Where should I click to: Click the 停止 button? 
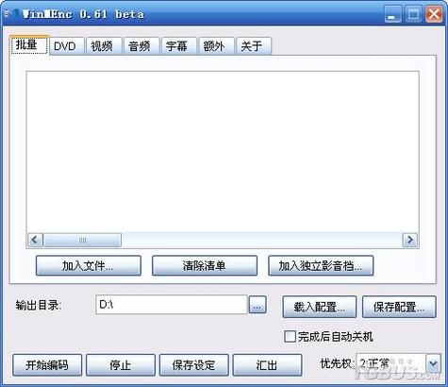[x=121, y=365]
